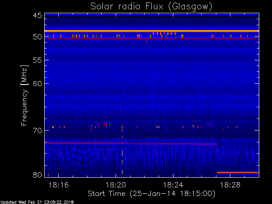Click the 50 frequency tick label
272x204 pixels.
pos(37,37)
